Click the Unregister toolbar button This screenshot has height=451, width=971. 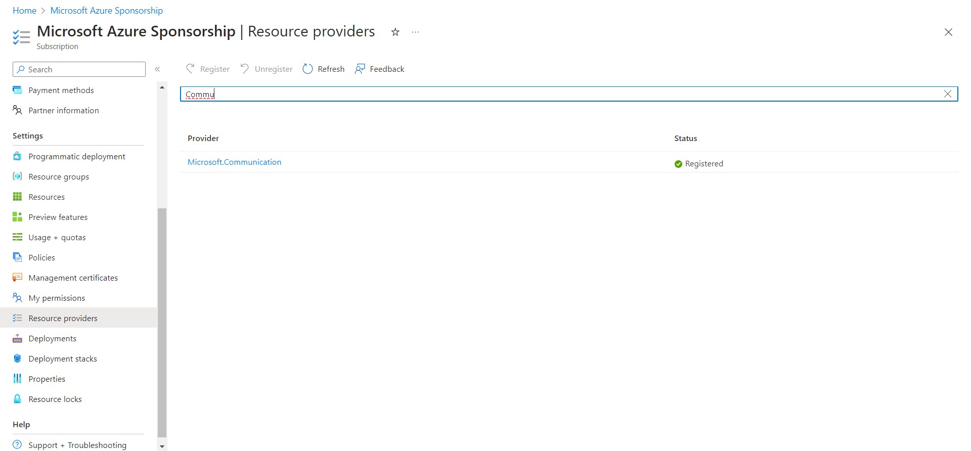coord(267,69)
